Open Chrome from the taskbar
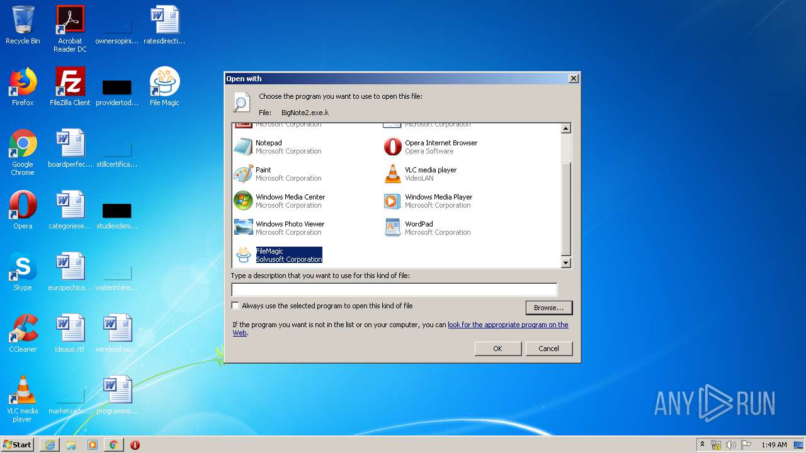Image resolution: width=806 pixels, height=453 pixels. pos(113,445)
